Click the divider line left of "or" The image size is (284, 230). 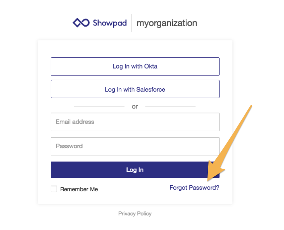tap(99, 107)
